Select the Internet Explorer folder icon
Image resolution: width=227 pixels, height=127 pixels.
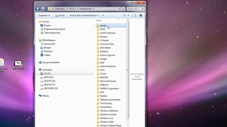click(98, 66)
